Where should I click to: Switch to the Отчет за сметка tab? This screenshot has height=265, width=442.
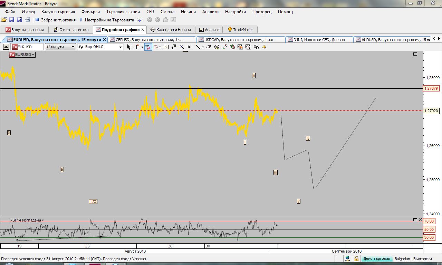point(71,30)
